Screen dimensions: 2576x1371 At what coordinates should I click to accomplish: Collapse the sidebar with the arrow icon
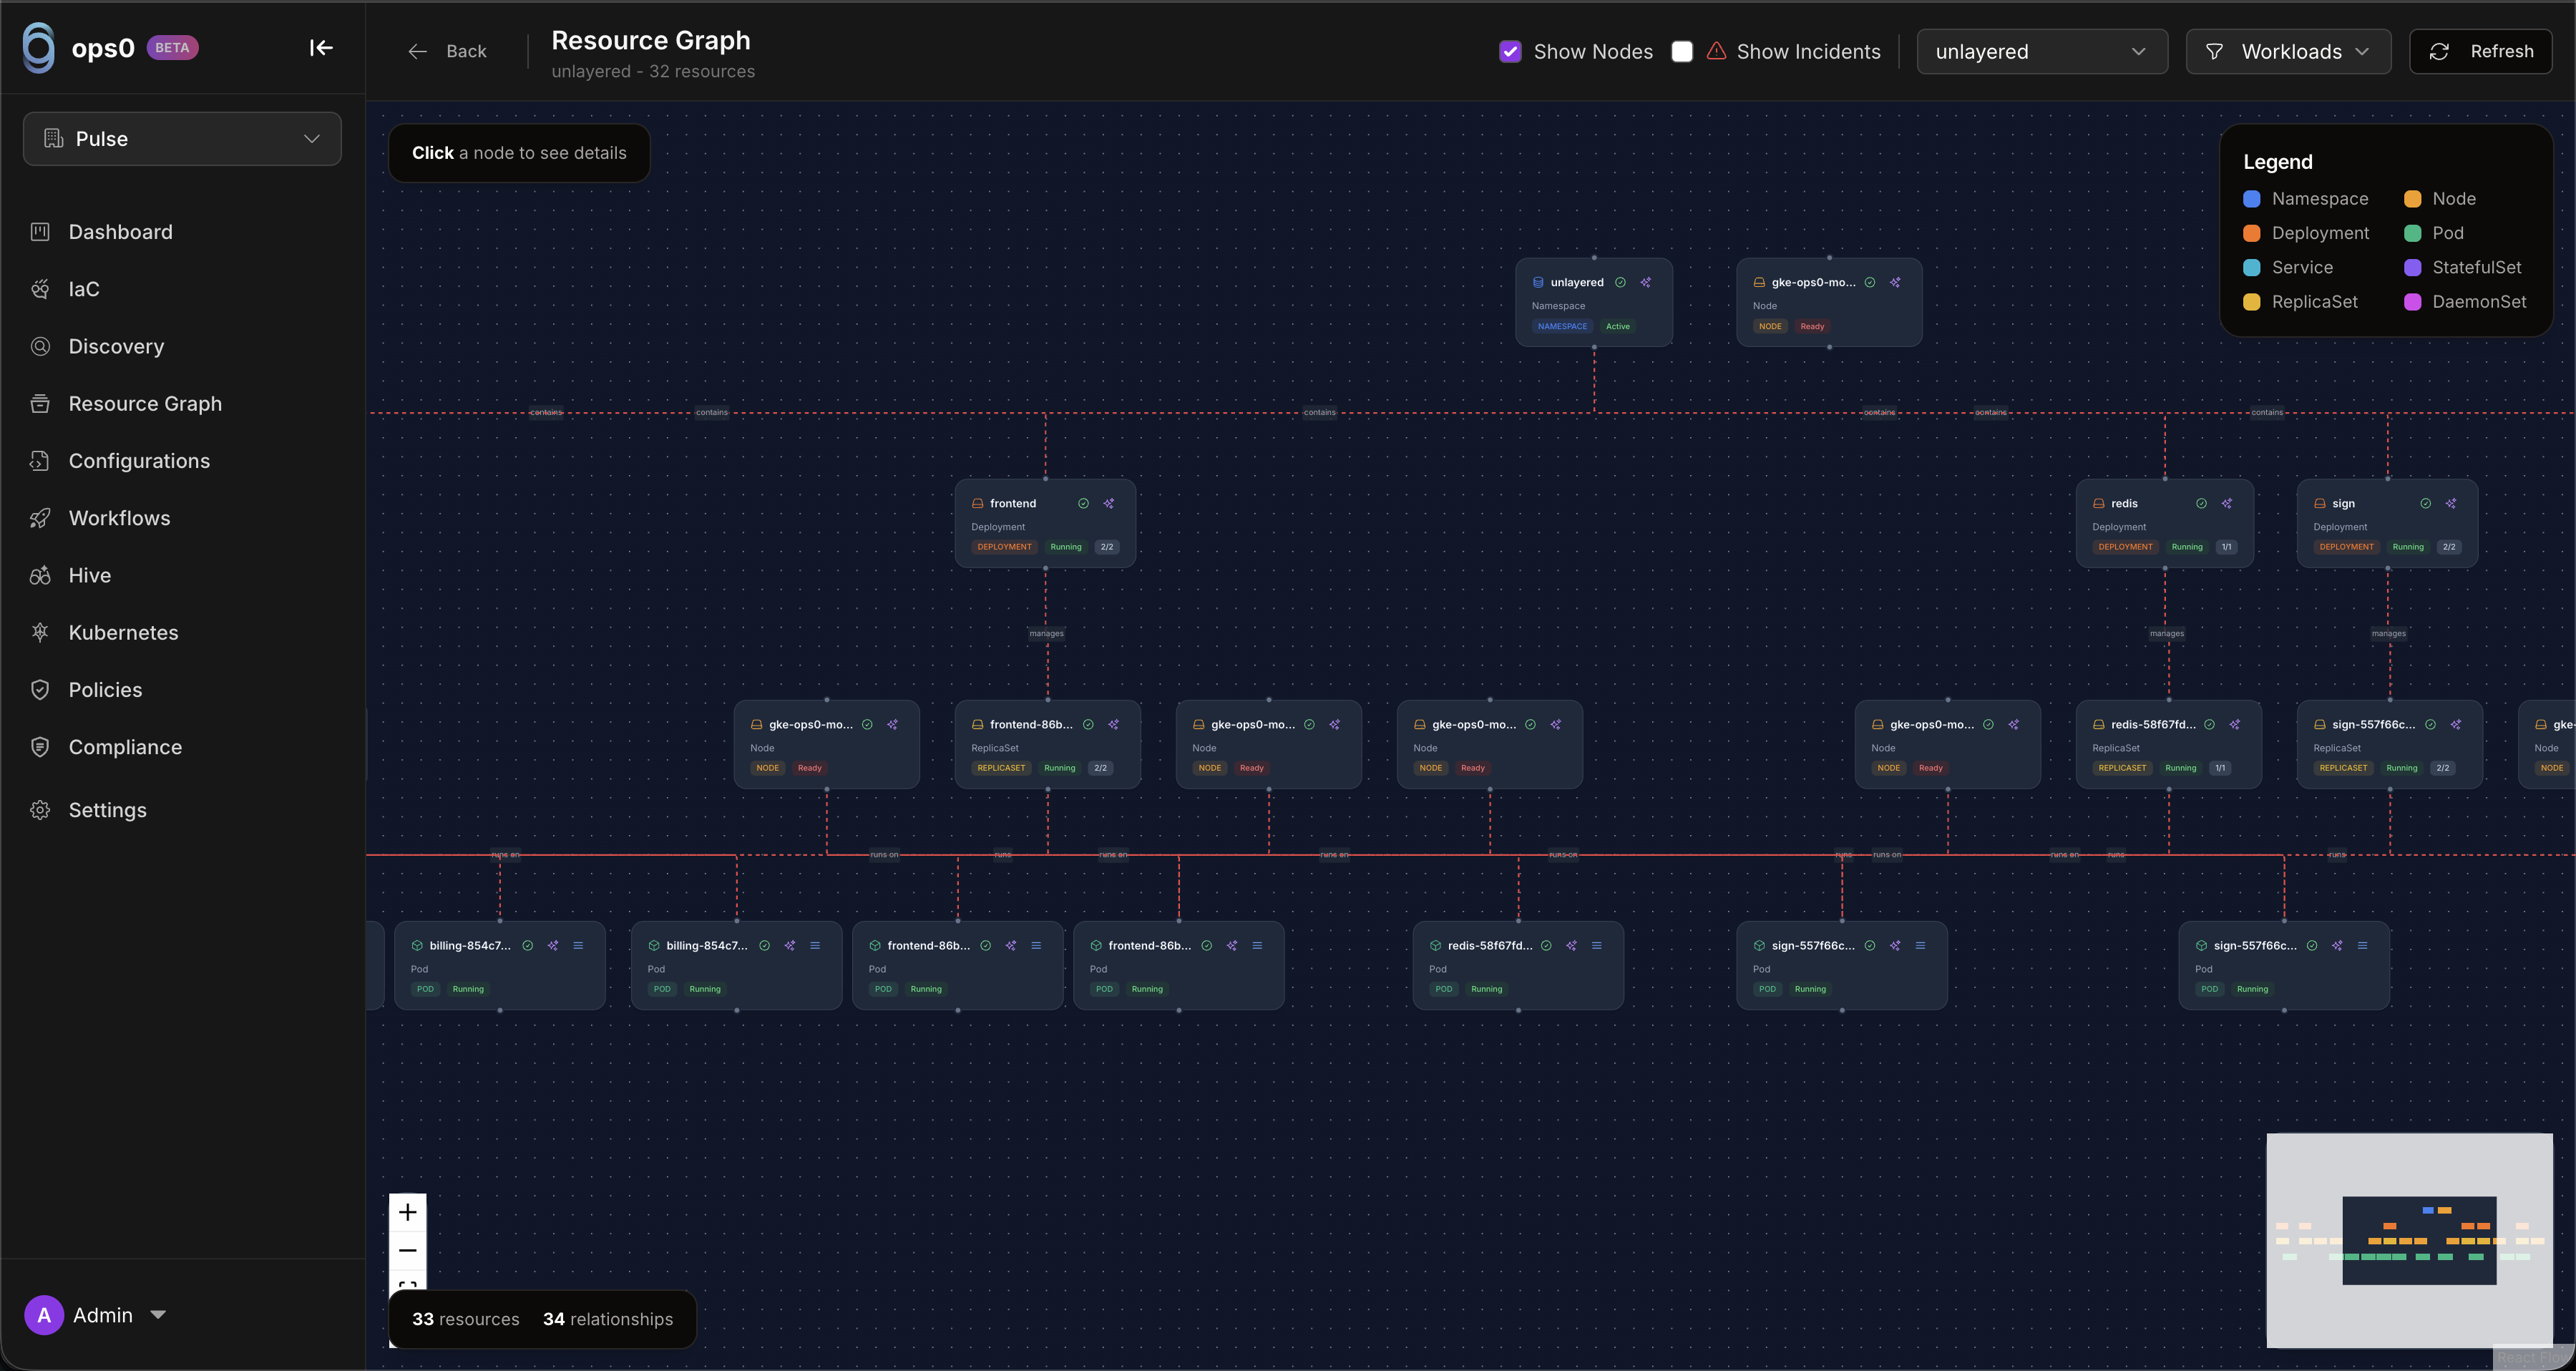[320, 48]
